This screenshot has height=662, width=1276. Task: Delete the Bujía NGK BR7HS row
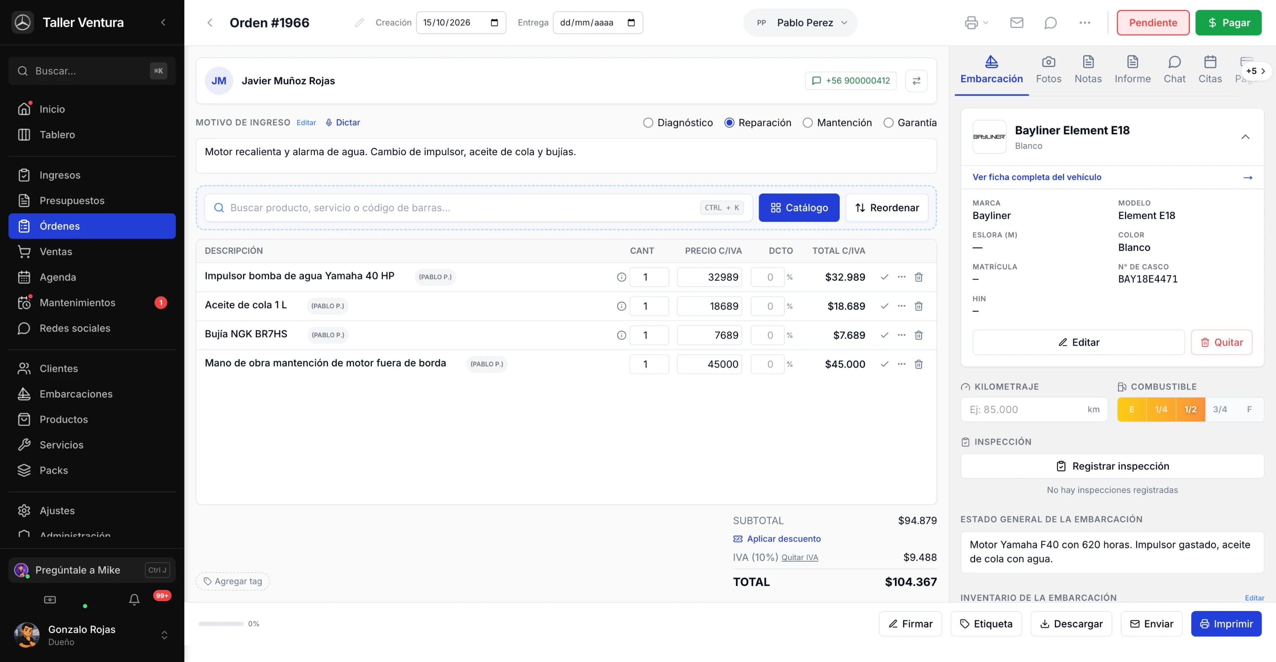pos(918,335)
